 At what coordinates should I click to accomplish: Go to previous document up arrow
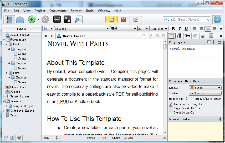coord(144,36)
